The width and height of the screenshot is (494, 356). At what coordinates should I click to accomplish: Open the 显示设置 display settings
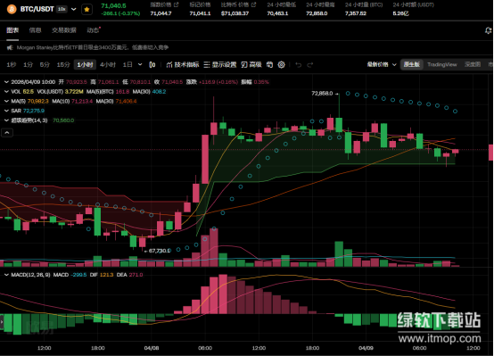pyautogui.click(x=220, y=64)
